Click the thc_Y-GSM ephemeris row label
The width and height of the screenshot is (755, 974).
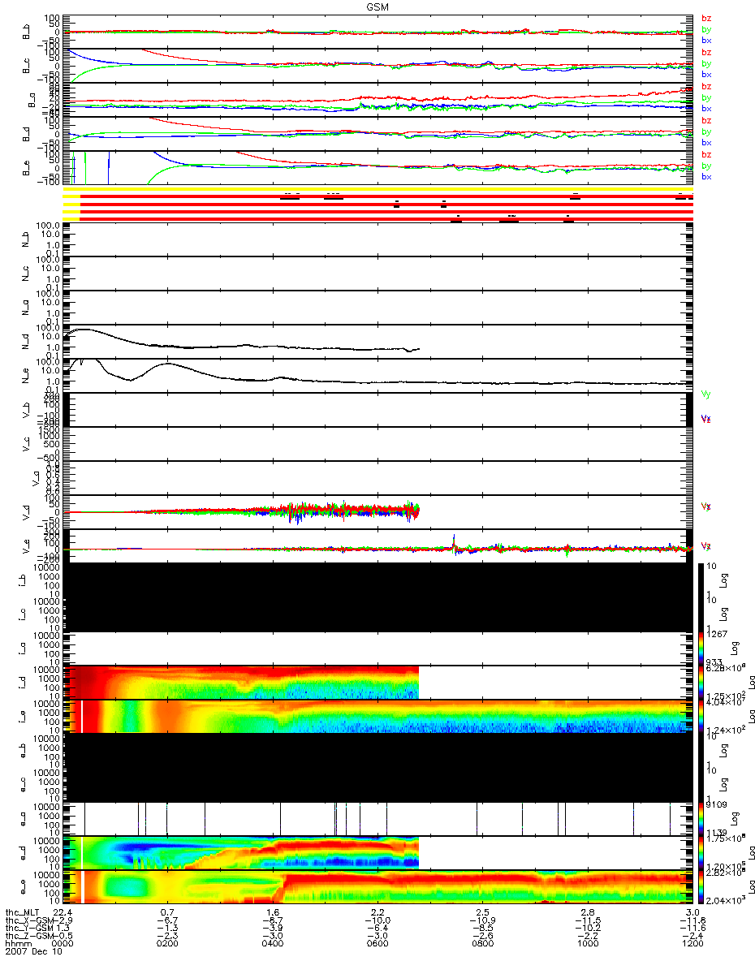pyautogui.click(x=31, y=929)
